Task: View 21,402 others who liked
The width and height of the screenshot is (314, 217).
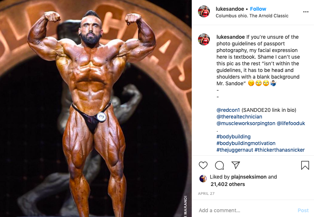Action: 228,184
